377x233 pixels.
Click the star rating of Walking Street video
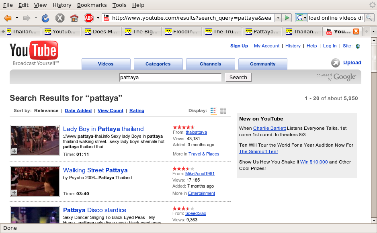(x=183, y=169)
